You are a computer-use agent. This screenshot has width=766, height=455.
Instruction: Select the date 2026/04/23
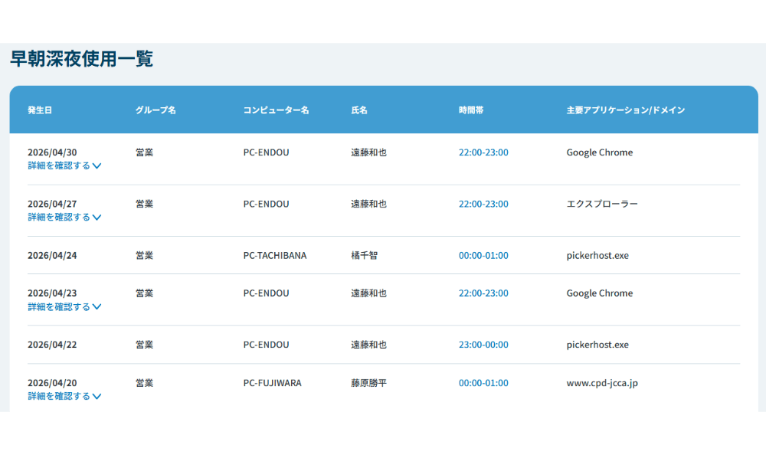click(52, 293)
